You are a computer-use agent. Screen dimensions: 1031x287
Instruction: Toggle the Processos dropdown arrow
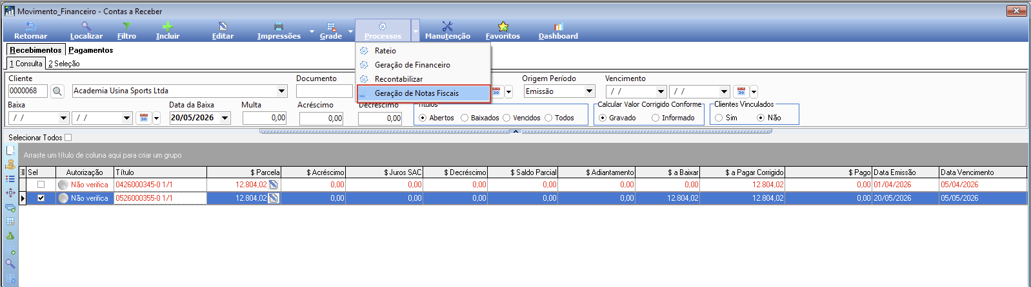[x=415, y=31]
